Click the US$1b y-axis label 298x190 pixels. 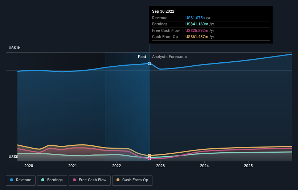(x=15, y=48)
